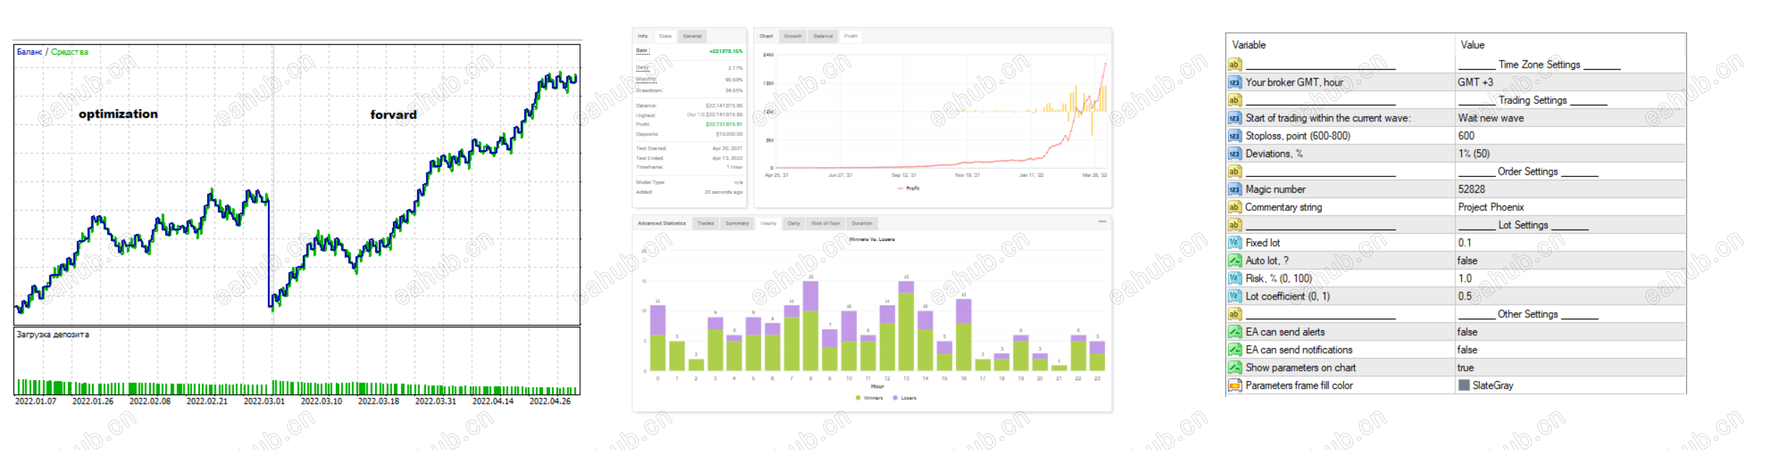Open the Trades tab

coord(706,223)
